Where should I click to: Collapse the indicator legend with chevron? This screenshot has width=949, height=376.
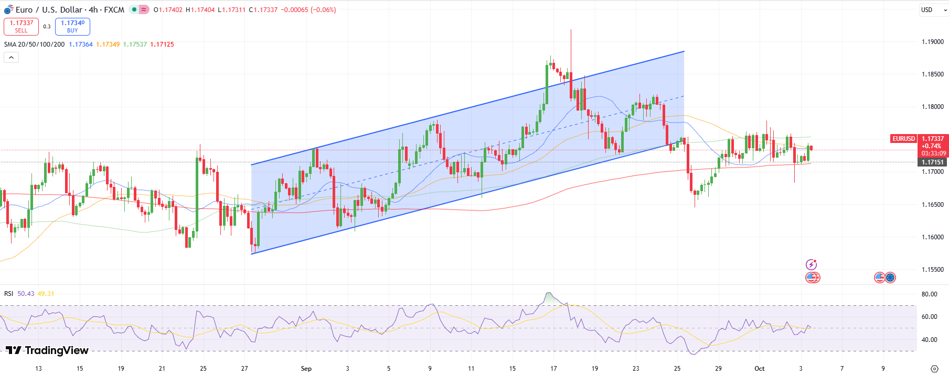(x=11, y=58)
